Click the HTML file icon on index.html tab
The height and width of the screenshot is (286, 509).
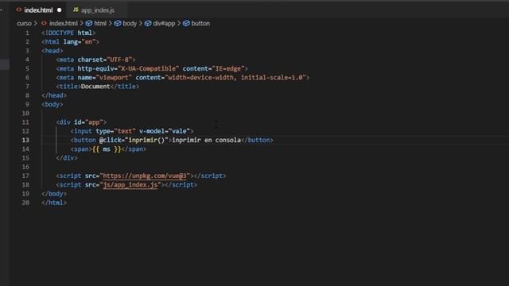tap(19, 10)
